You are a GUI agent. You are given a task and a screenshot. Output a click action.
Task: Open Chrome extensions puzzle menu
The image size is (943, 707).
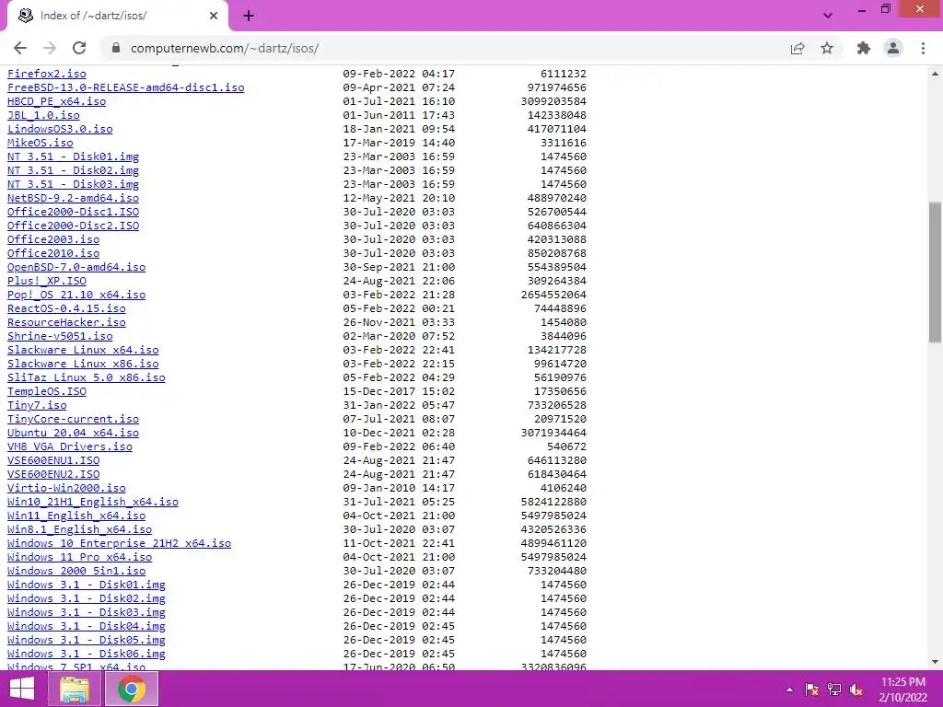click(x=864, y=48)
